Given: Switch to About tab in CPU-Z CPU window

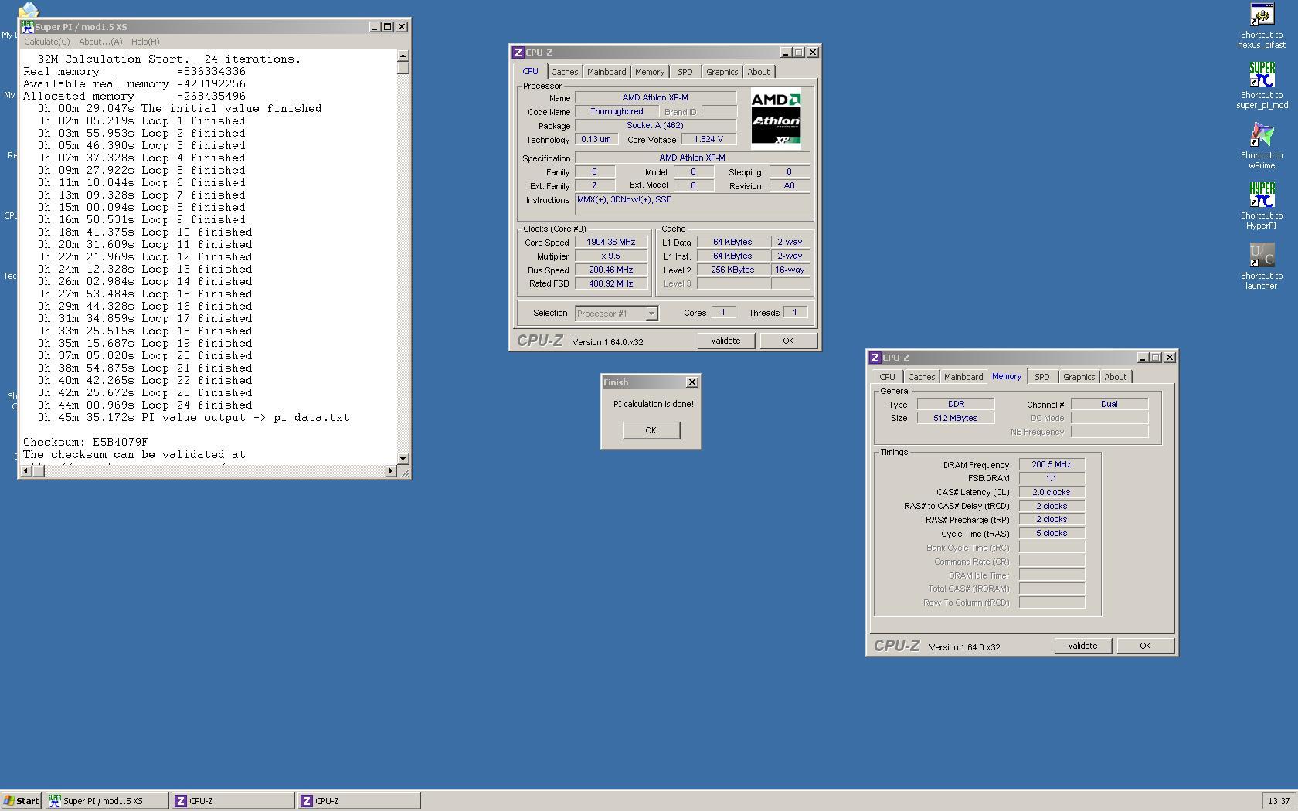Looking at the screenshot, I should [x=758, y=72].
